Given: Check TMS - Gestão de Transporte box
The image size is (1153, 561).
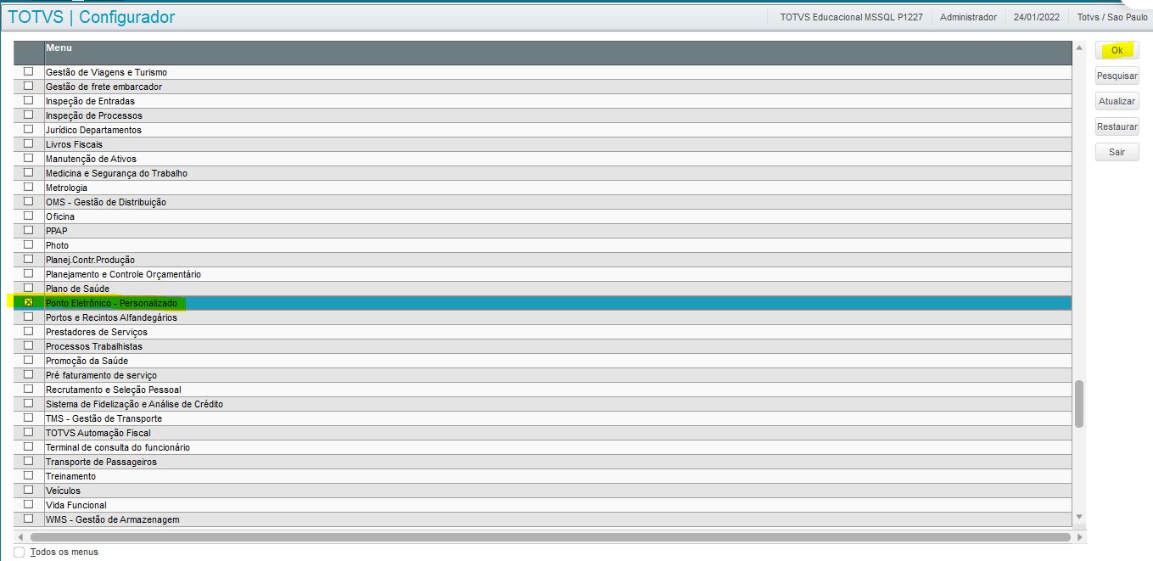Looking at the screenshot, I should (28, 418).
